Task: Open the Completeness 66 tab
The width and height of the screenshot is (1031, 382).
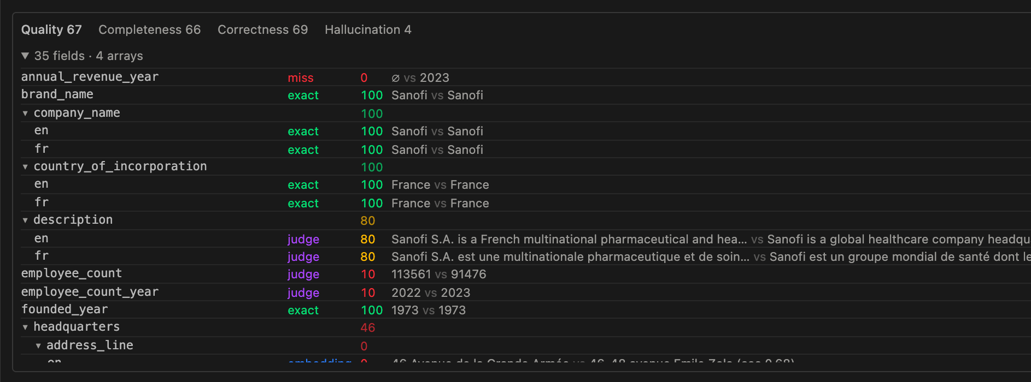Action: (x=149, y=29)
